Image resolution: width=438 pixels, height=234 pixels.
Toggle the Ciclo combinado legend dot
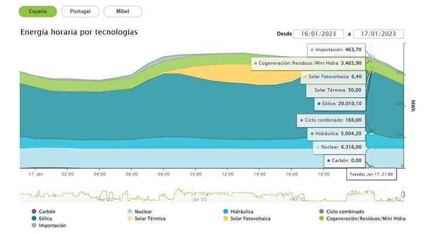(322, 211)
